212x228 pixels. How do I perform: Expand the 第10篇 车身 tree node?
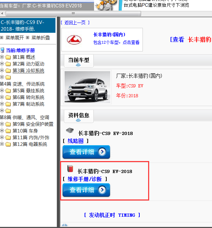coord(2,131)
